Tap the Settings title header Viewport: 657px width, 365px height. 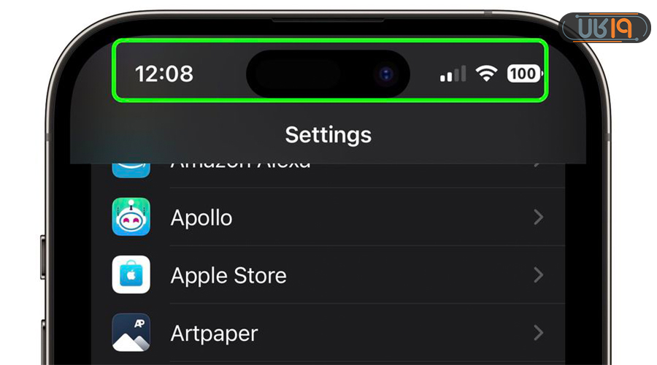pos(328,135)
